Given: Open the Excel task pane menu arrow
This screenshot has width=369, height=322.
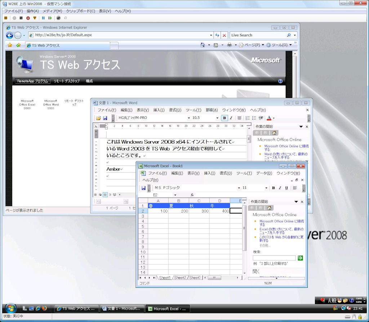Looking at the screenshot, I should click(x=296, y=202).
